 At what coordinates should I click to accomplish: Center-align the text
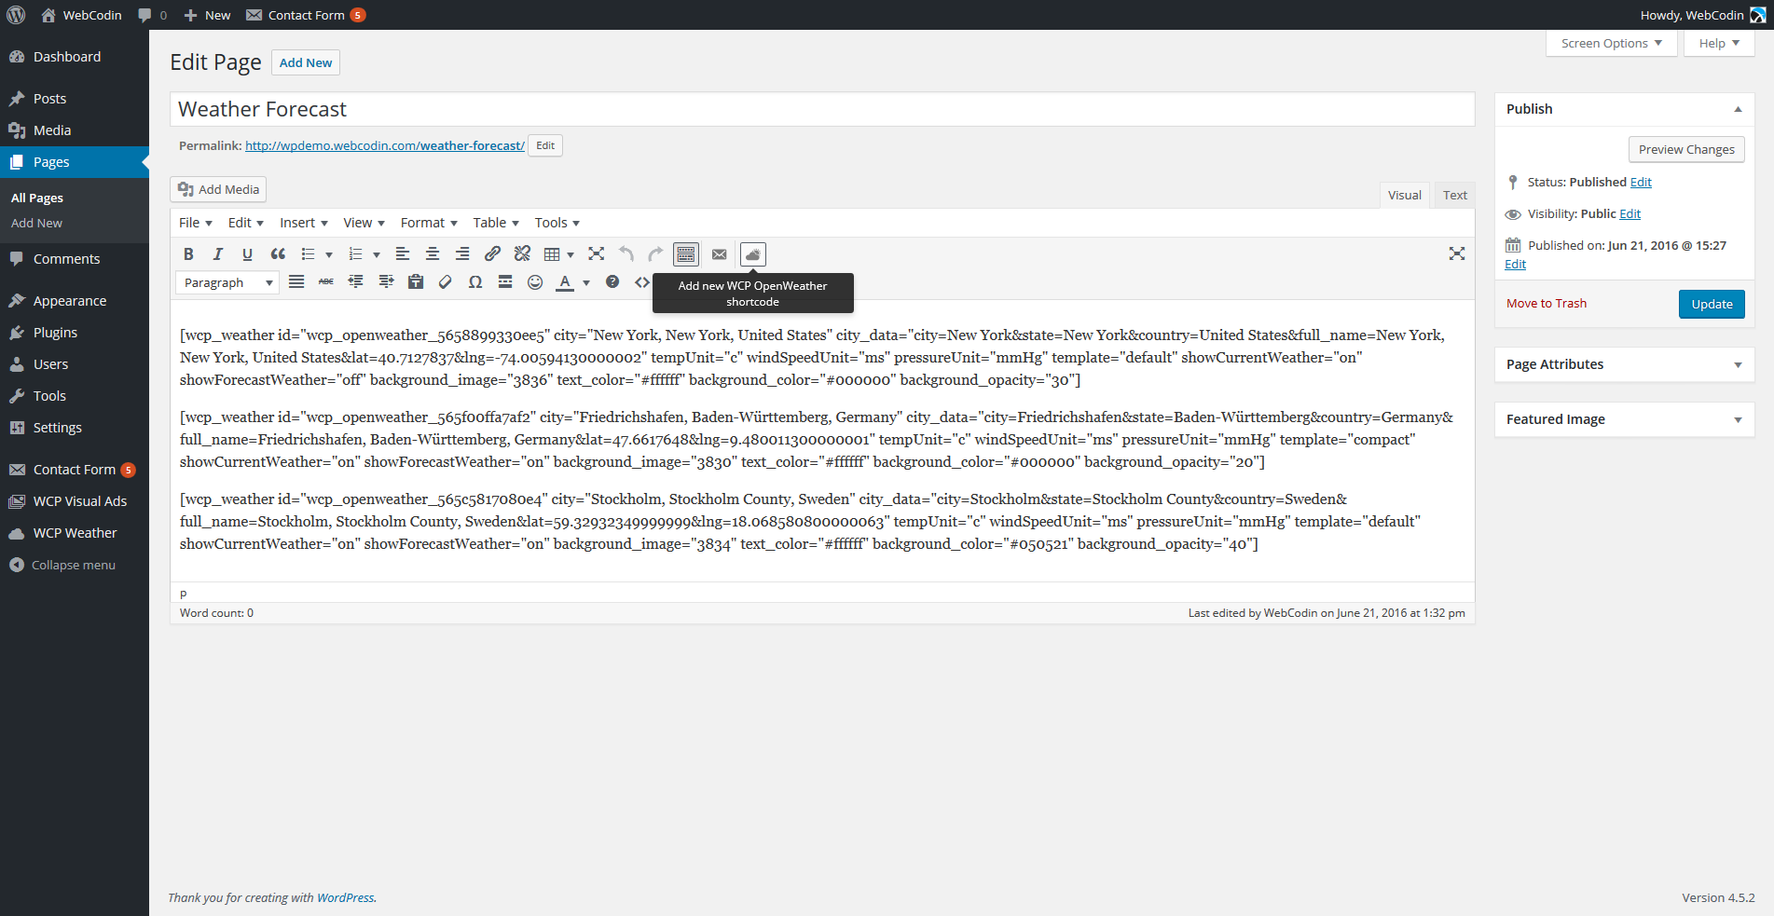[433, 254]
